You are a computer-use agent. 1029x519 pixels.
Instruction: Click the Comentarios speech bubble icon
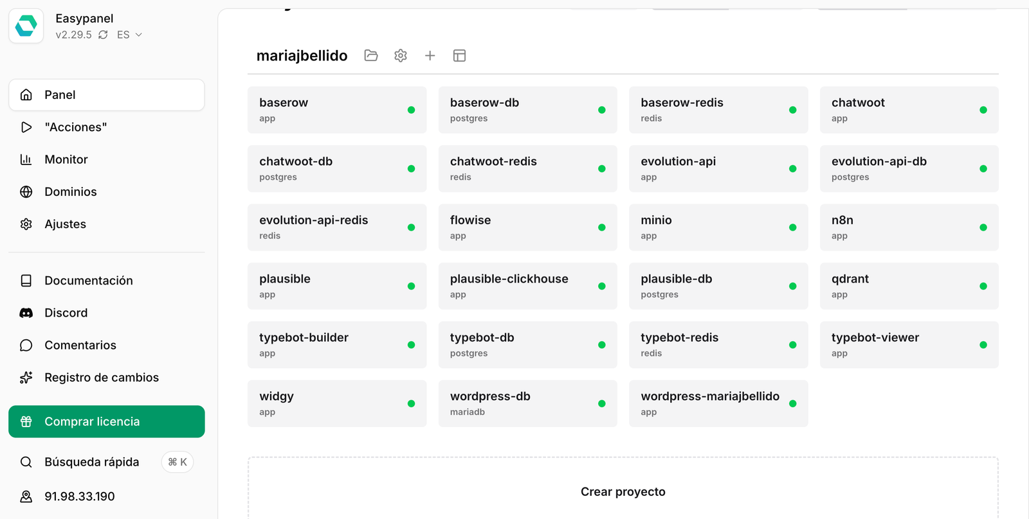pos(26,345)
